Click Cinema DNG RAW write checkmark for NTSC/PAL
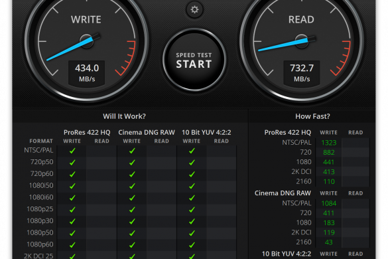 tap(132, 151)
